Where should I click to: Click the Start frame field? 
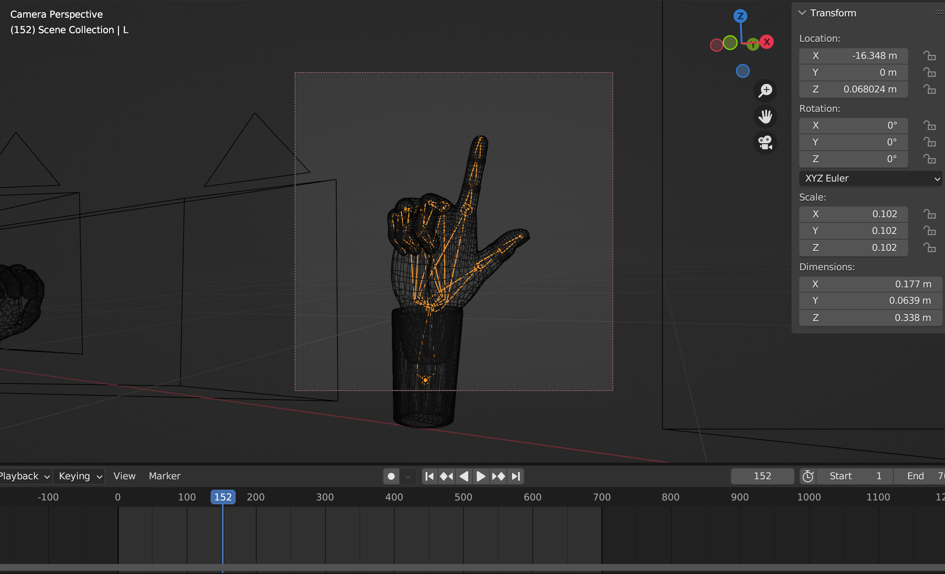pos(855,476)
